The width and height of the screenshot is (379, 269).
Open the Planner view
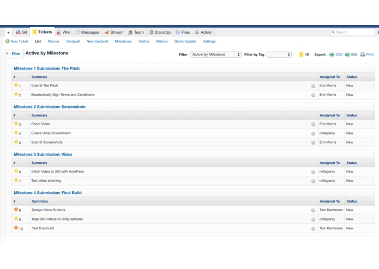[53, 41]
